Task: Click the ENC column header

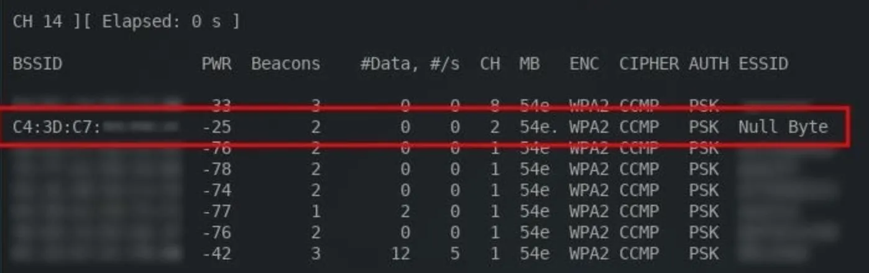Action: pos(584,63)
